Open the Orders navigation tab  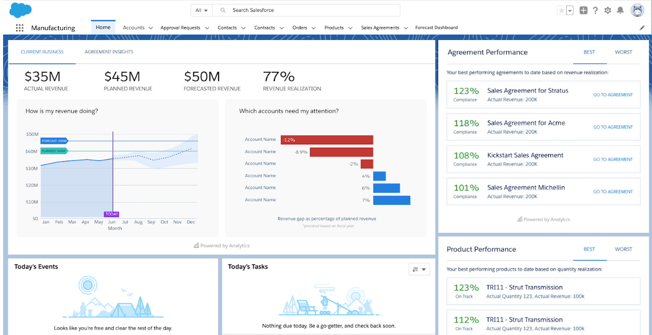click(300, 28)
